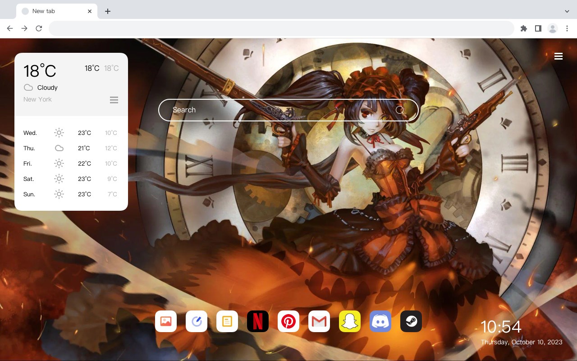The height and width of the screenshot is (361, 577).
Task: Open the Steam shortcut
Action: click(x=411, y=321)
